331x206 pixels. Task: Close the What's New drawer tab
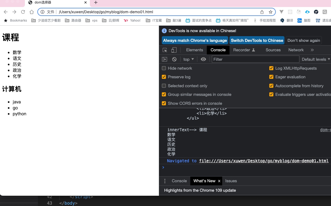(219, 181)
